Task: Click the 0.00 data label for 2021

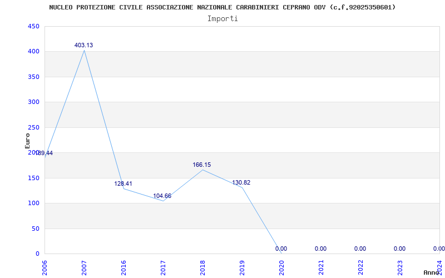Action: click(321, 249)
